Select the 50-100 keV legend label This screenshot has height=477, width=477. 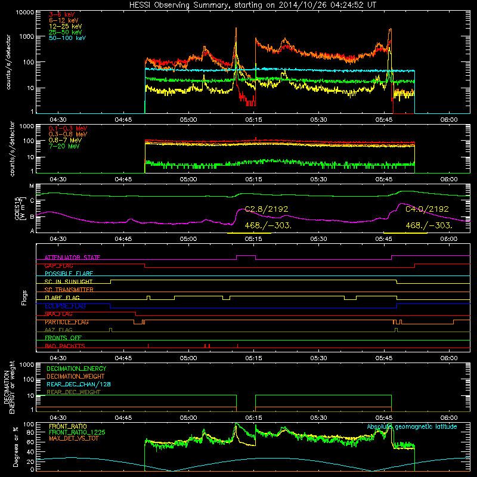pos(67,38)
